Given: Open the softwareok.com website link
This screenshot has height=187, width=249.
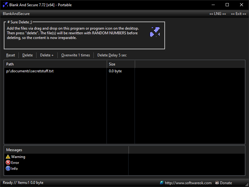Looking at the screenshot, I should point(188,183).
